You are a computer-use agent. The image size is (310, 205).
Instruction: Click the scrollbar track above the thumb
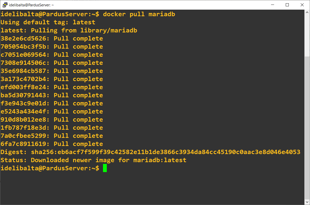click(x=307, y=35)
